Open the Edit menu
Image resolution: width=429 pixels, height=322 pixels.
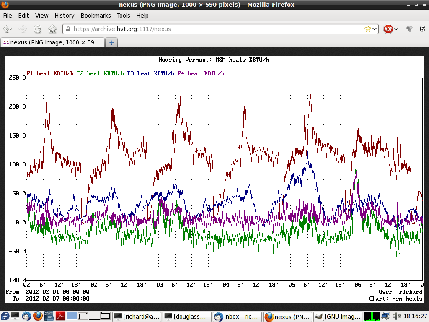pyautogui.click(x=23, y=16)
